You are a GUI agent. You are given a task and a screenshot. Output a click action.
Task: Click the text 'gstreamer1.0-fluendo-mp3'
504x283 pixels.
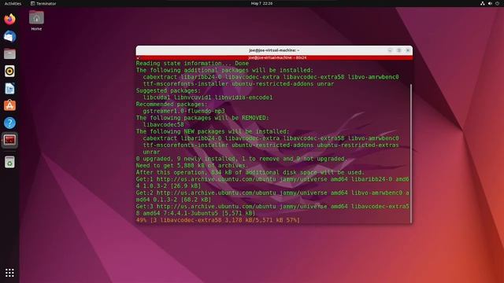coord(183,111)
